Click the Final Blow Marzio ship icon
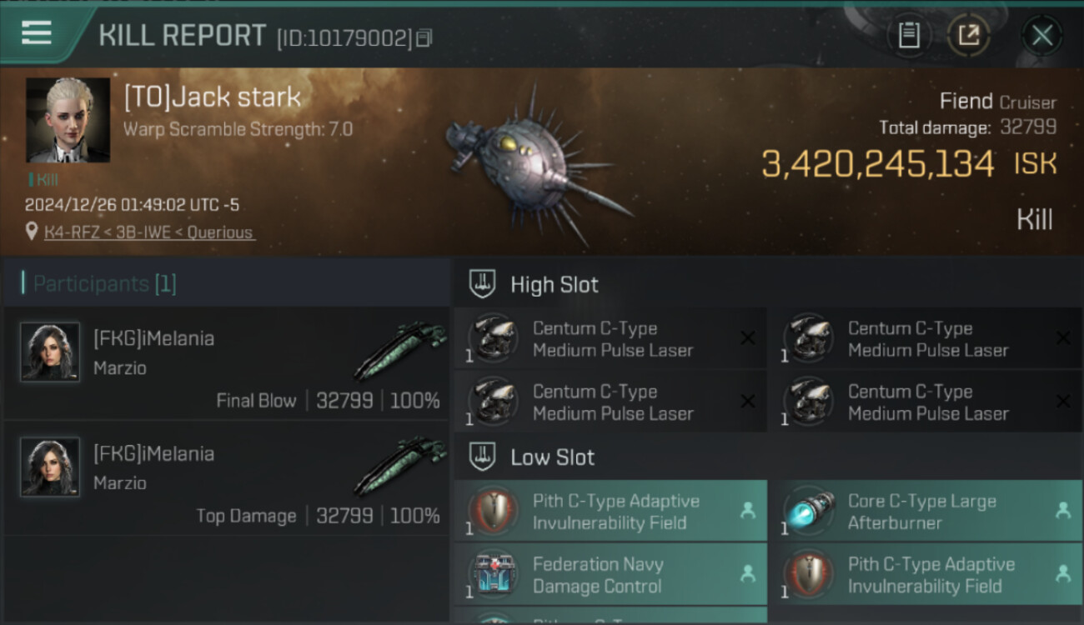The width and height of the screenshot is (1084, 625). click(x=400, y=351)
